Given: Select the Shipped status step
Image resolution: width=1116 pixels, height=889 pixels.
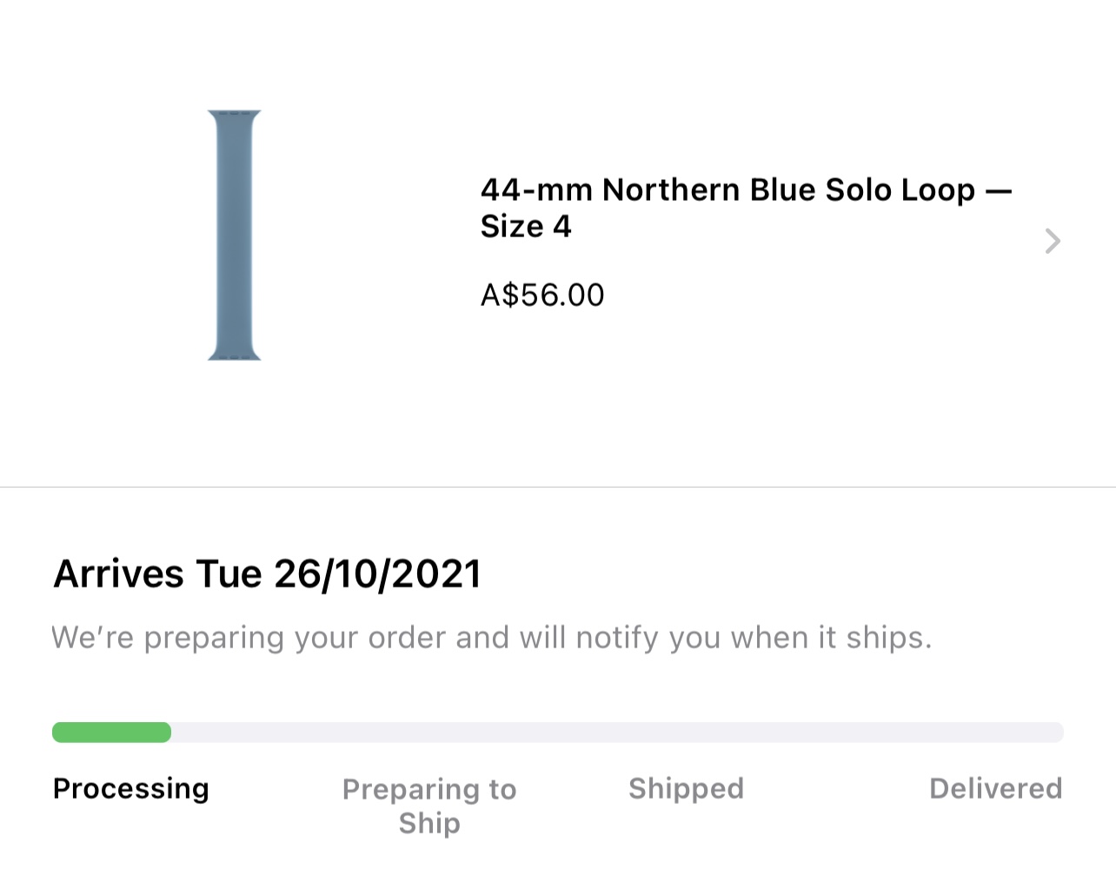Looking at the screenshot, I should pyautogui.click(x=686, y=788).
